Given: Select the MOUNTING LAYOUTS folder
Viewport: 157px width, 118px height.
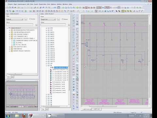Looking at the screenshot, I should [22, 32].
